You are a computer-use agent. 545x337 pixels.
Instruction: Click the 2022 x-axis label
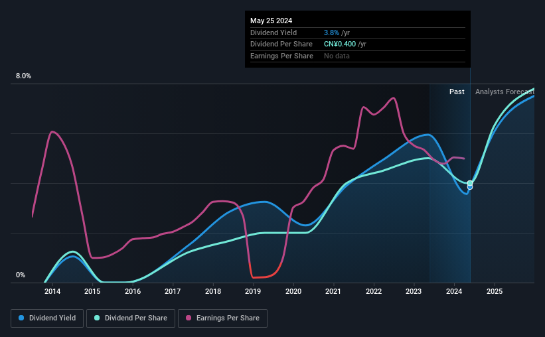coord(374,291)
